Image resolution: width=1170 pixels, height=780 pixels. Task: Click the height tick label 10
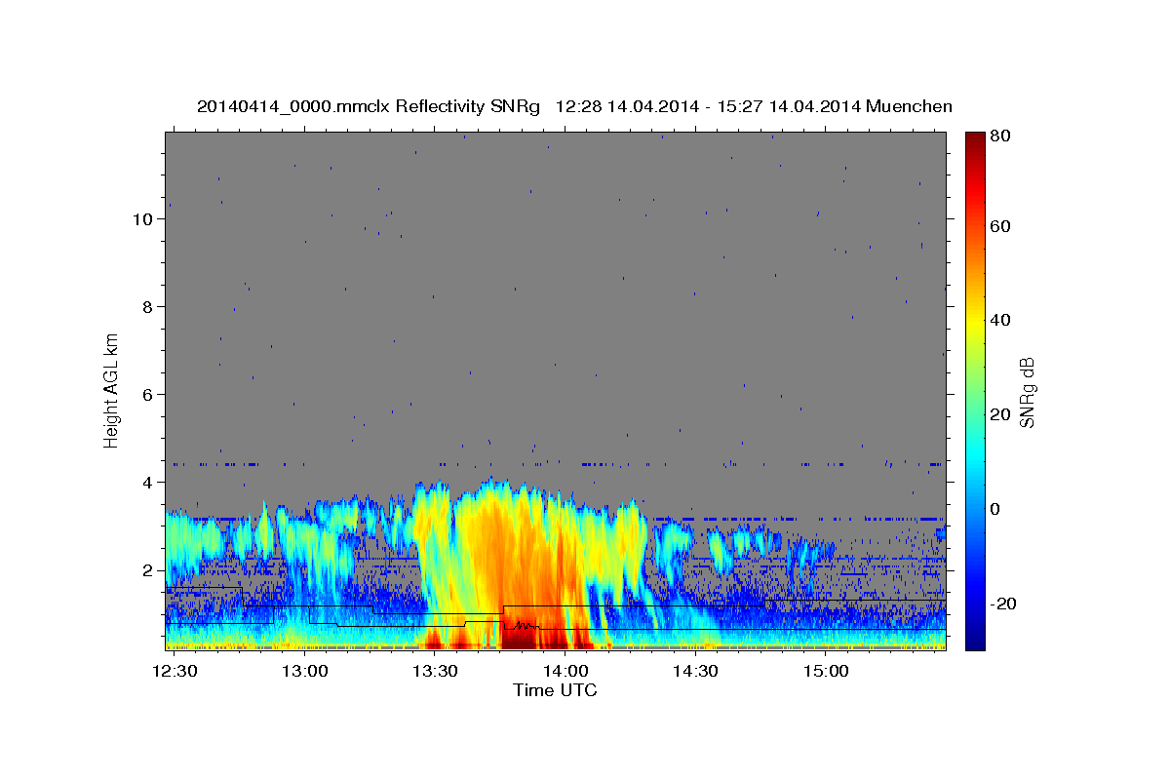click(142, 219)
